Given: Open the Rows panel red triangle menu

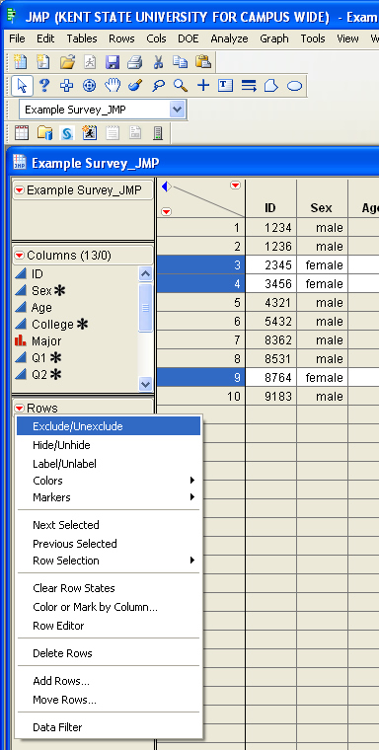Looking at the screenshot, I should click(19, 408).
